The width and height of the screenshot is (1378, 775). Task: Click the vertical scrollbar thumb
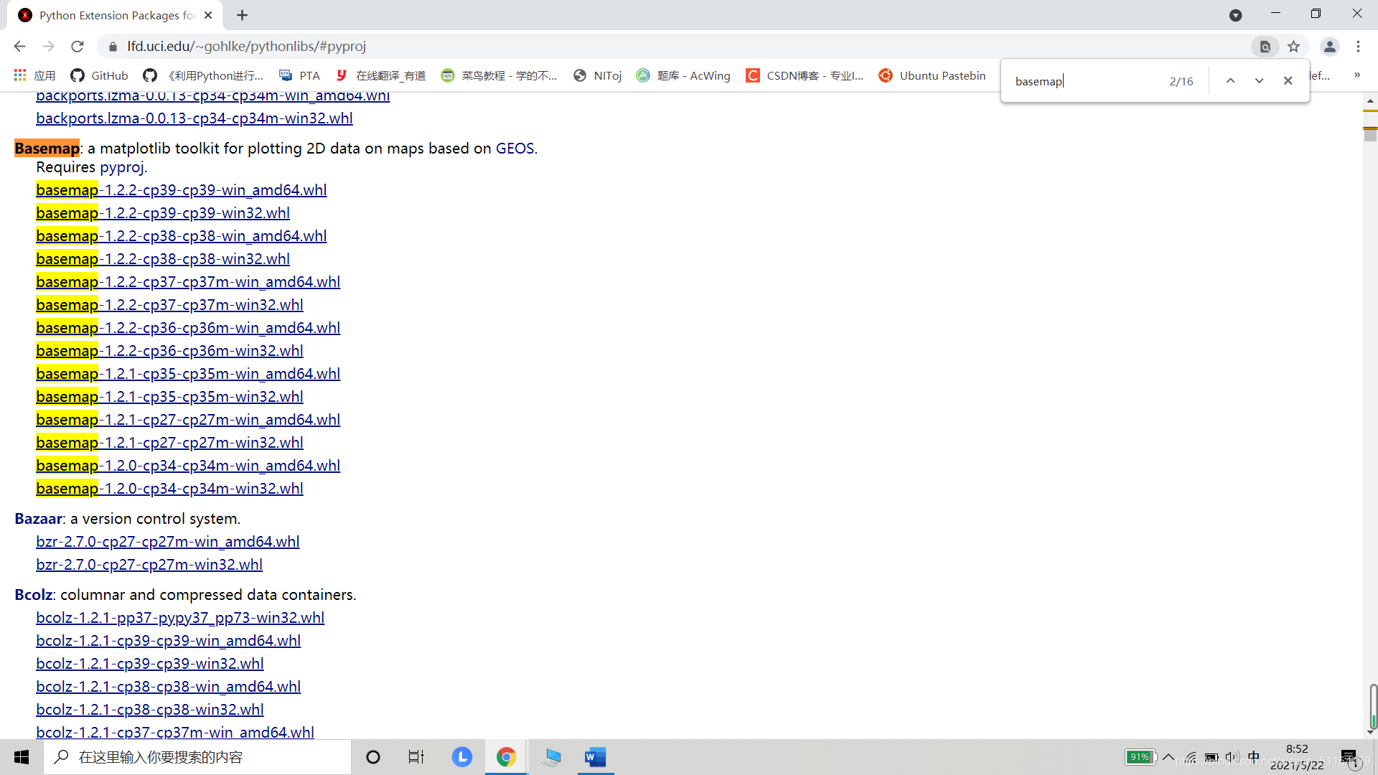click(x=1370, y=134)
